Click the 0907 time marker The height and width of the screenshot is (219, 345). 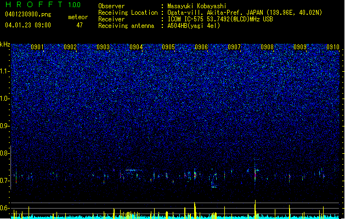click(234, 47)
